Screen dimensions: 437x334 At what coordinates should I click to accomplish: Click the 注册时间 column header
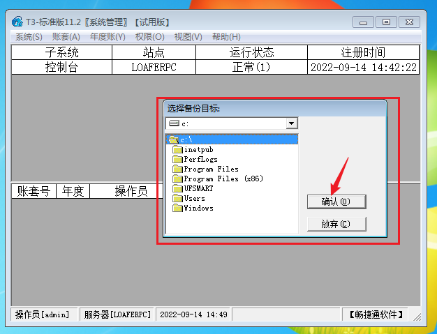364,52
